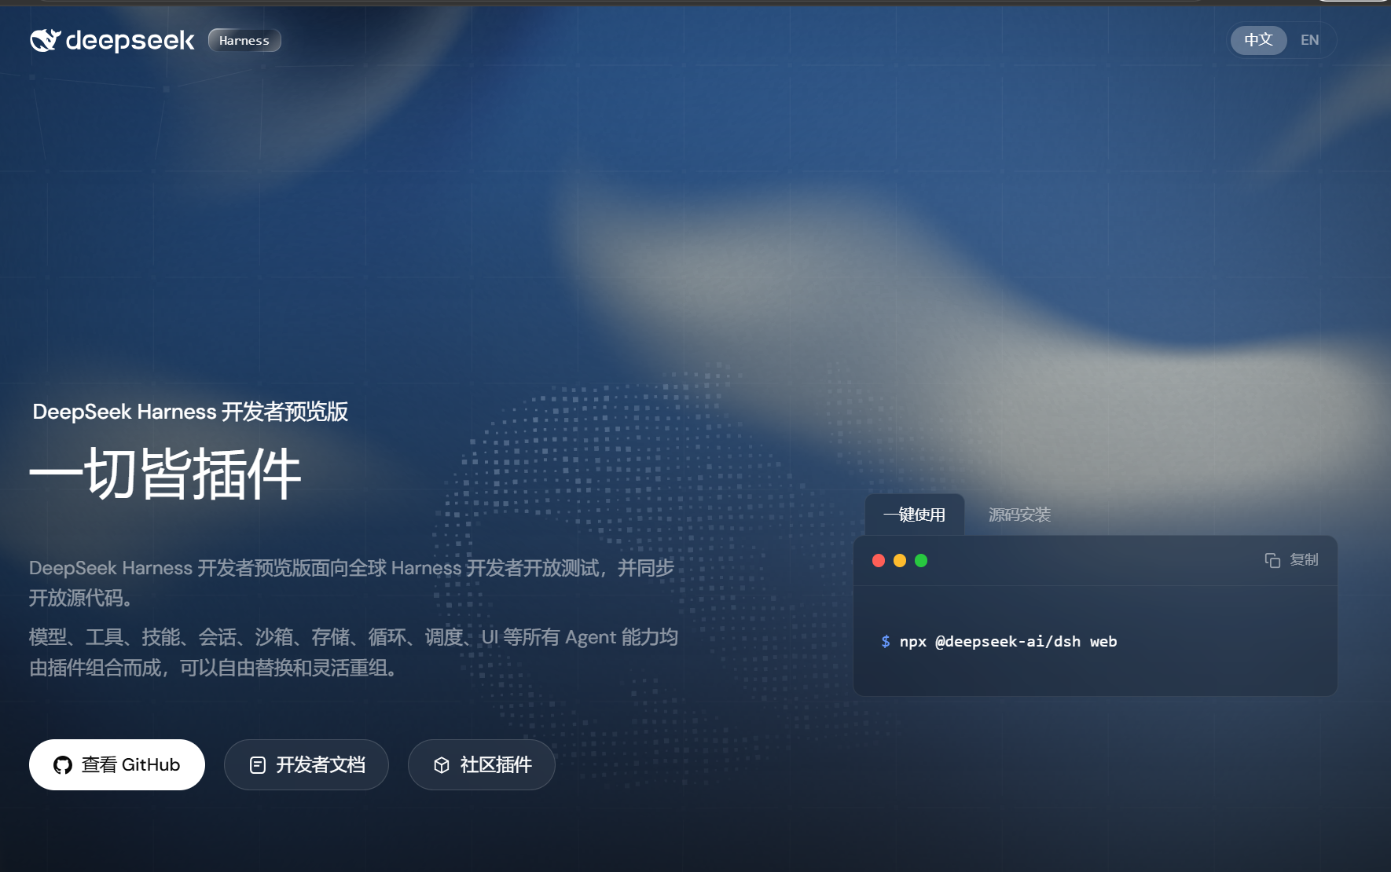Click the GitHub octocat icon
The width and height of the screenshot is (1391, 872).
click(63, 765)
